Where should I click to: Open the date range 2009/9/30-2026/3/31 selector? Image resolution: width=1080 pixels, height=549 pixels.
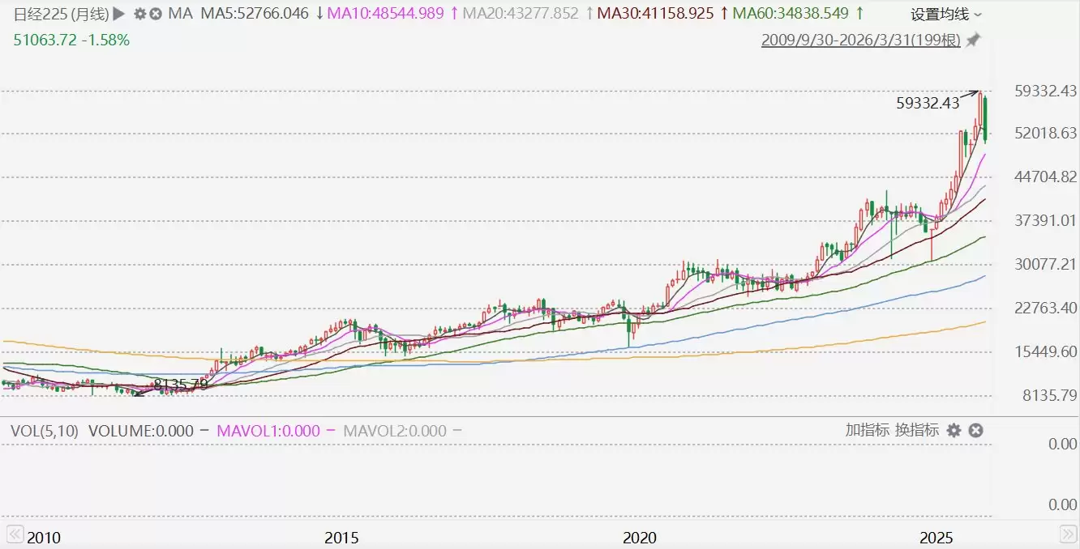coord(860,40)
